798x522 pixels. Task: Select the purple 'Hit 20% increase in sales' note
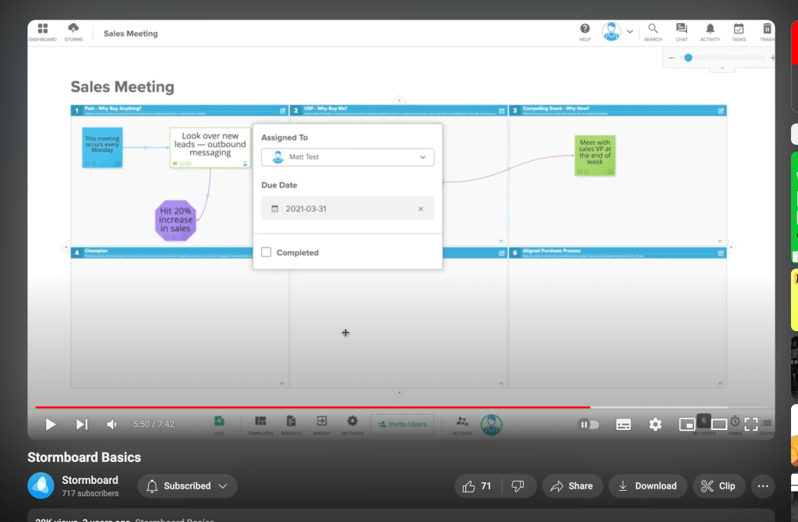click(x=175, y=220)
